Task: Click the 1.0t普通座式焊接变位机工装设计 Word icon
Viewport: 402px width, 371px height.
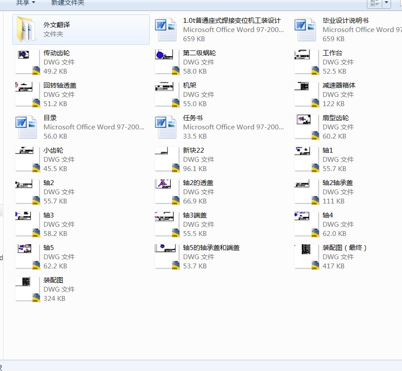Action: pyautogui.click(x=165, y=29)
